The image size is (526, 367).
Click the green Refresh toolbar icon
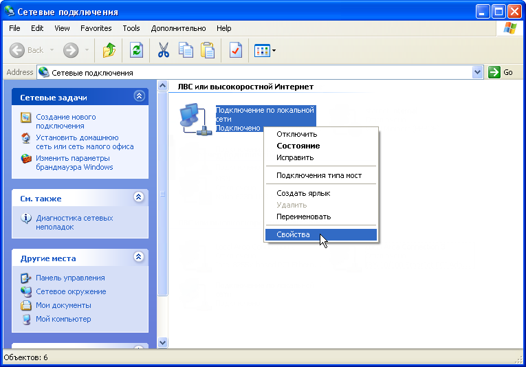(137, 50)
